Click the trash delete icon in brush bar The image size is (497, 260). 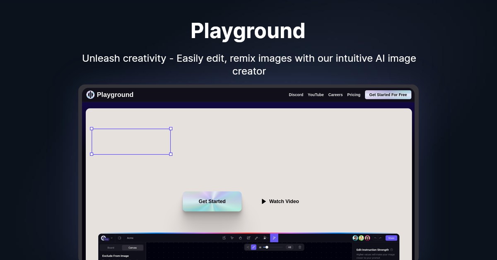[x=300, y=247]
